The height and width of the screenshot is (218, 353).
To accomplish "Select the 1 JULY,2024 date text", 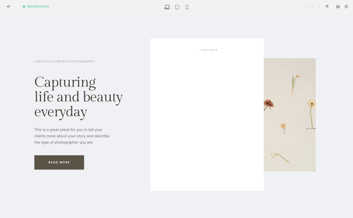I will [208, 50].
